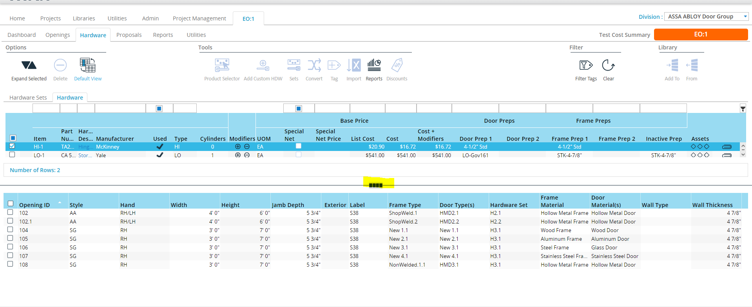Open grid filter dropdown at right edge
This screenshot has height=307, width=752.
pos(743,109)
